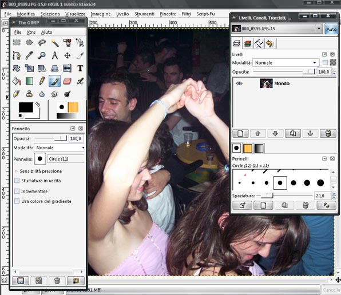Viewport: 341px width, 295px height.
Task: Open the Modalità dropdown in Pennello options
Action: [59, 147]
